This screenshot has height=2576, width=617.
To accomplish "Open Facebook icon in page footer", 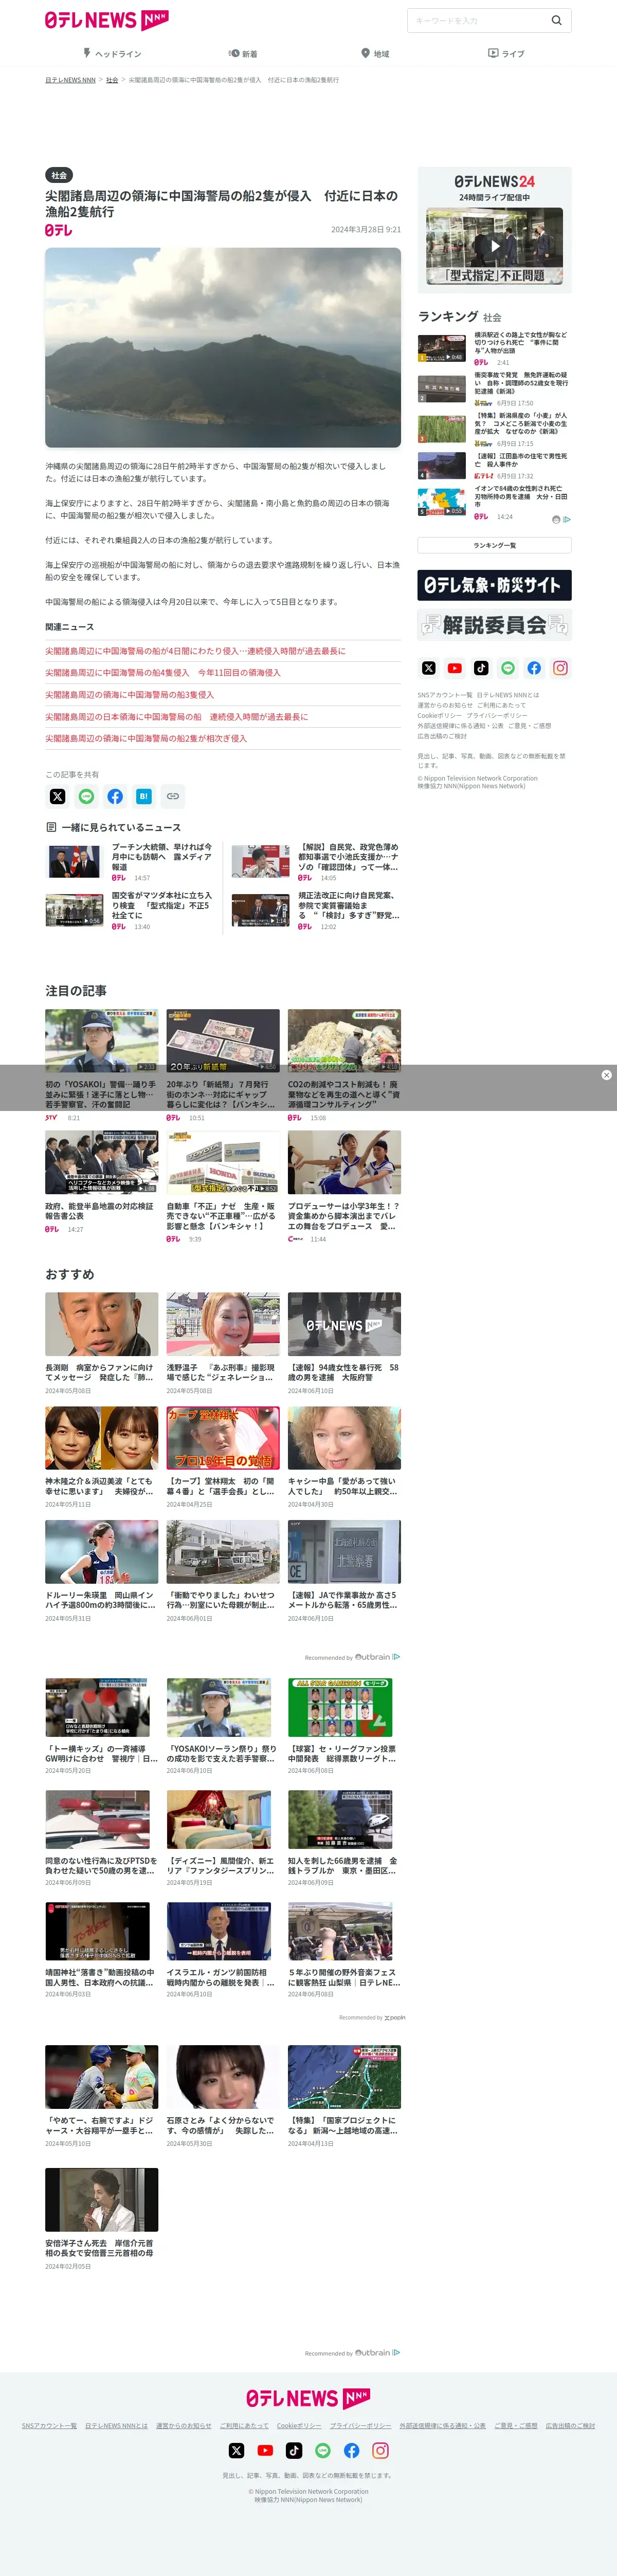I will pyautogui.click(x=351, y=2450).
